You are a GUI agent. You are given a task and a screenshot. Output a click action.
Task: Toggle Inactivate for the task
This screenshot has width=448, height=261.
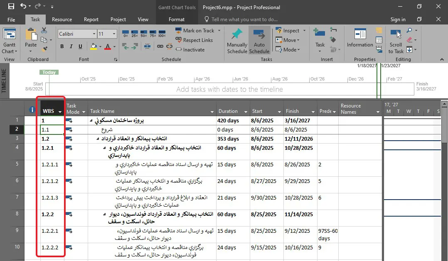tap(190, 50)
